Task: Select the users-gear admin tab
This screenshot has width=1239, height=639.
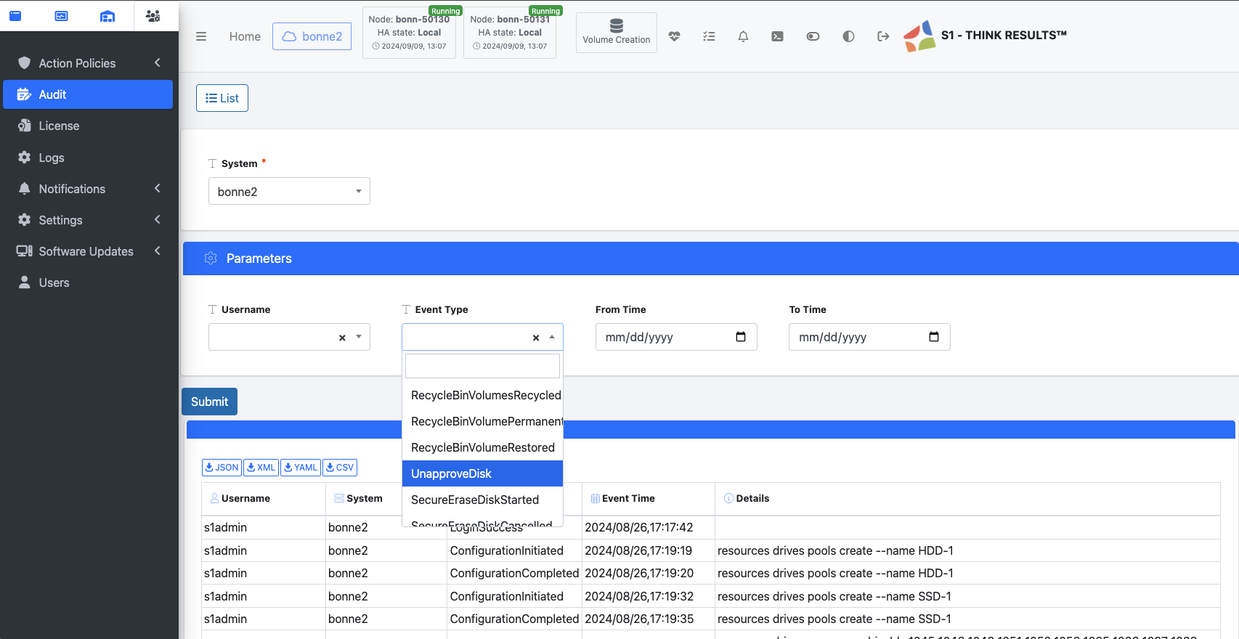Action: (153, 15)
